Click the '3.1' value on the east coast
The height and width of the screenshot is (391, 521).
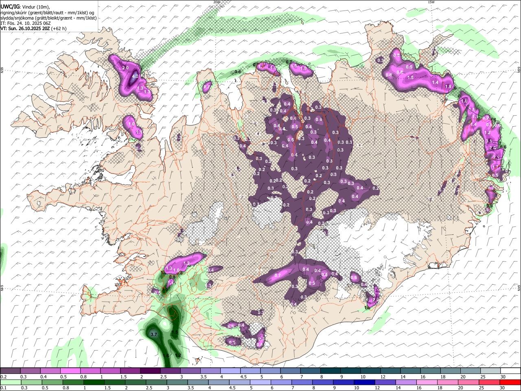click(x=489, y=141)
